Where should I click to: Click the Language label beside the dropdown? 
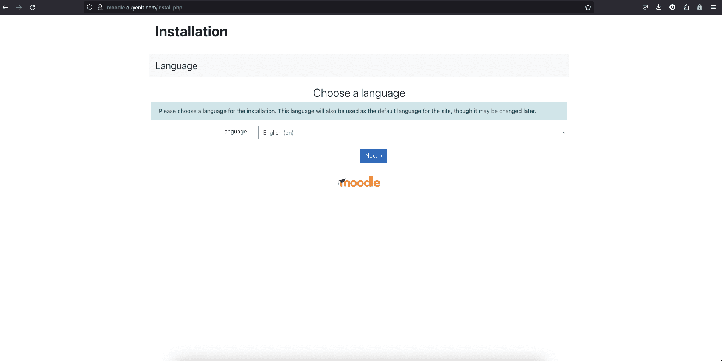[234, 132]
